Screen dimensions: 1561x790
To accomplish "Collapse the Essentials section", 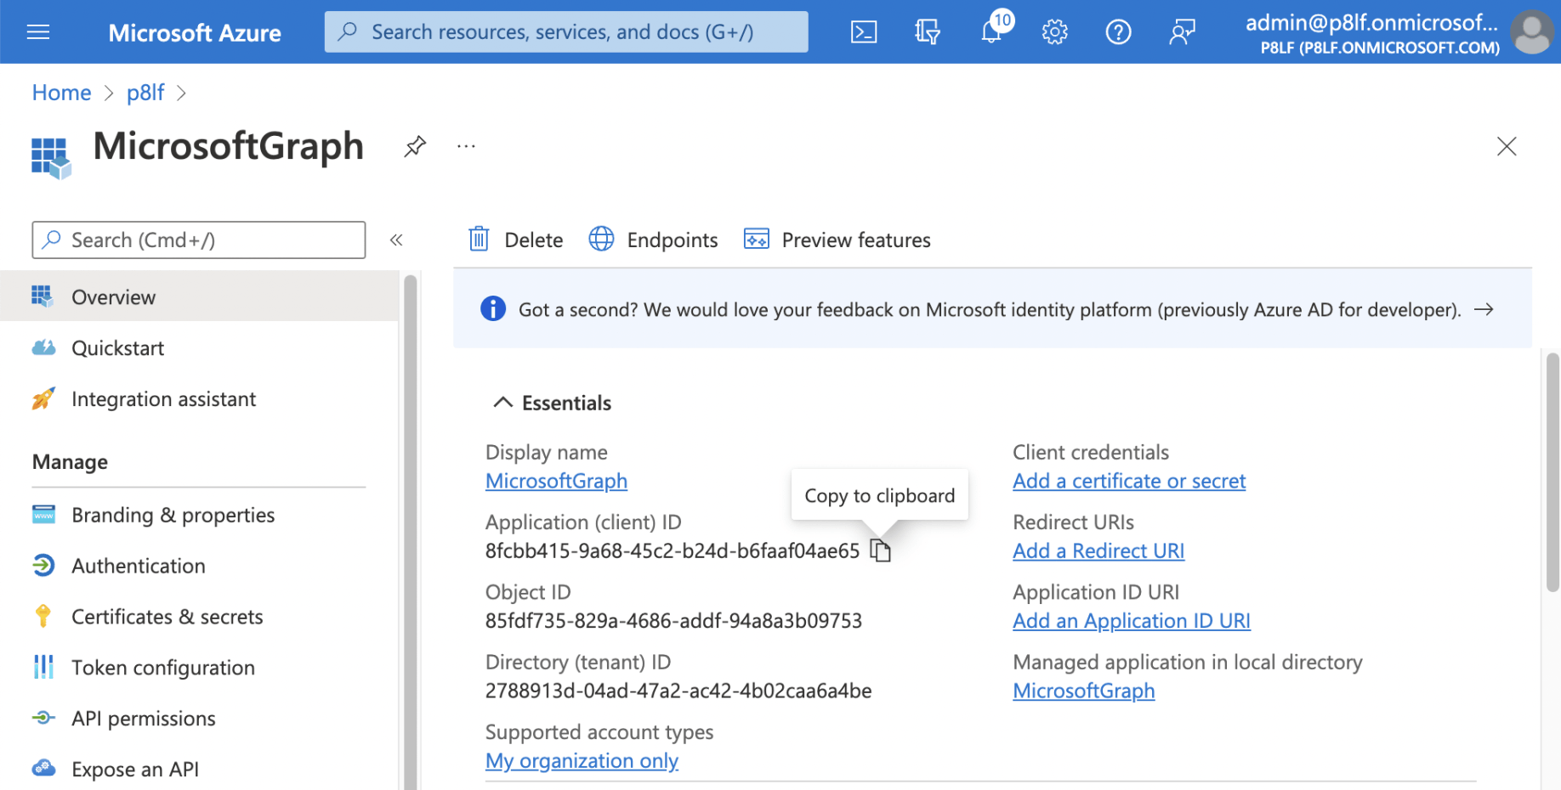I will [x=503, y=403].
